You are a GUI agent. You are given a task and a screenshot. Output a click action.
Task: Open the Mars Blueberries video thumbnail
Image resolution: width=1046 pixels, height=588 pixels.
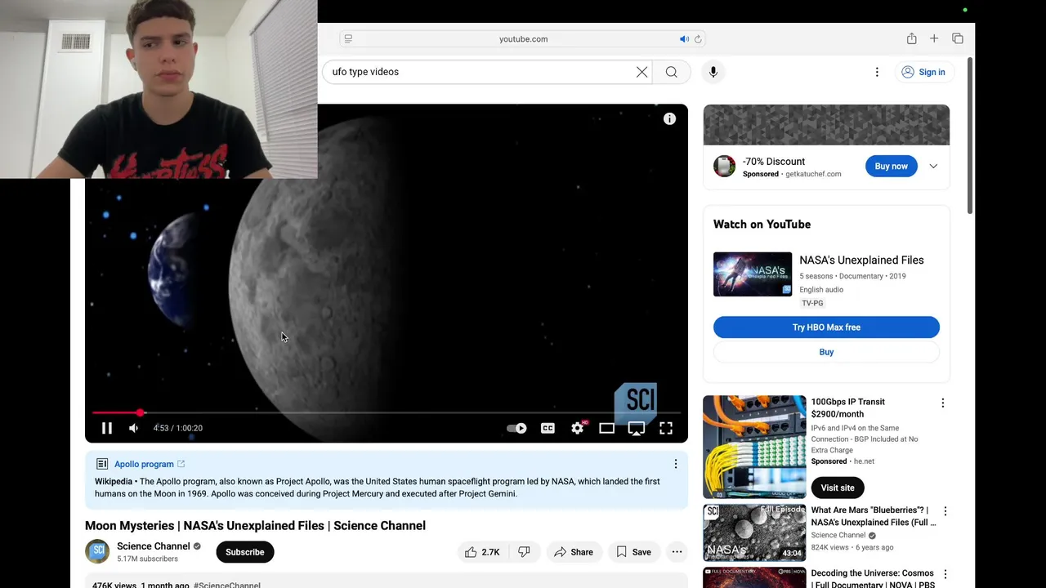[x=754, y=532]
